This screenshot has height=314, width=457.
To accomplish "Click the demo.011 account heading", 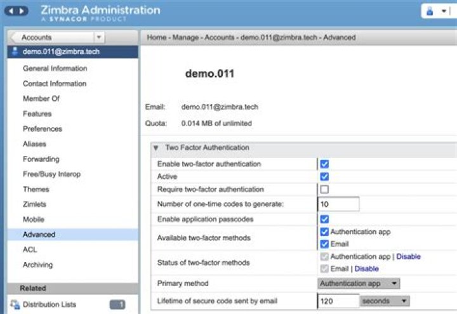I will [x=209, y=74].
